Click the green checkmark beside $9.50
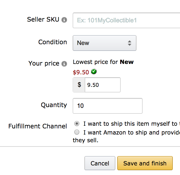180x175 pixels. 94,72
